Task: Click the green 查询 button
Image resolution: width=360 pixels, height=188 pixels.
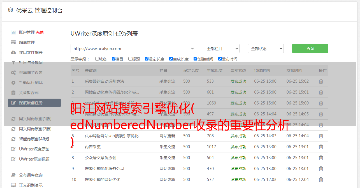Action: tap(310, 48)
